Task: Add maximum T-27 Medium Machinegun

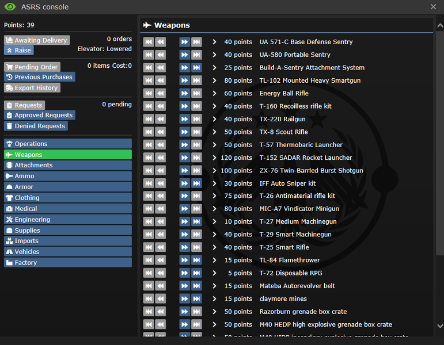Action: click(x=196, y=222)
